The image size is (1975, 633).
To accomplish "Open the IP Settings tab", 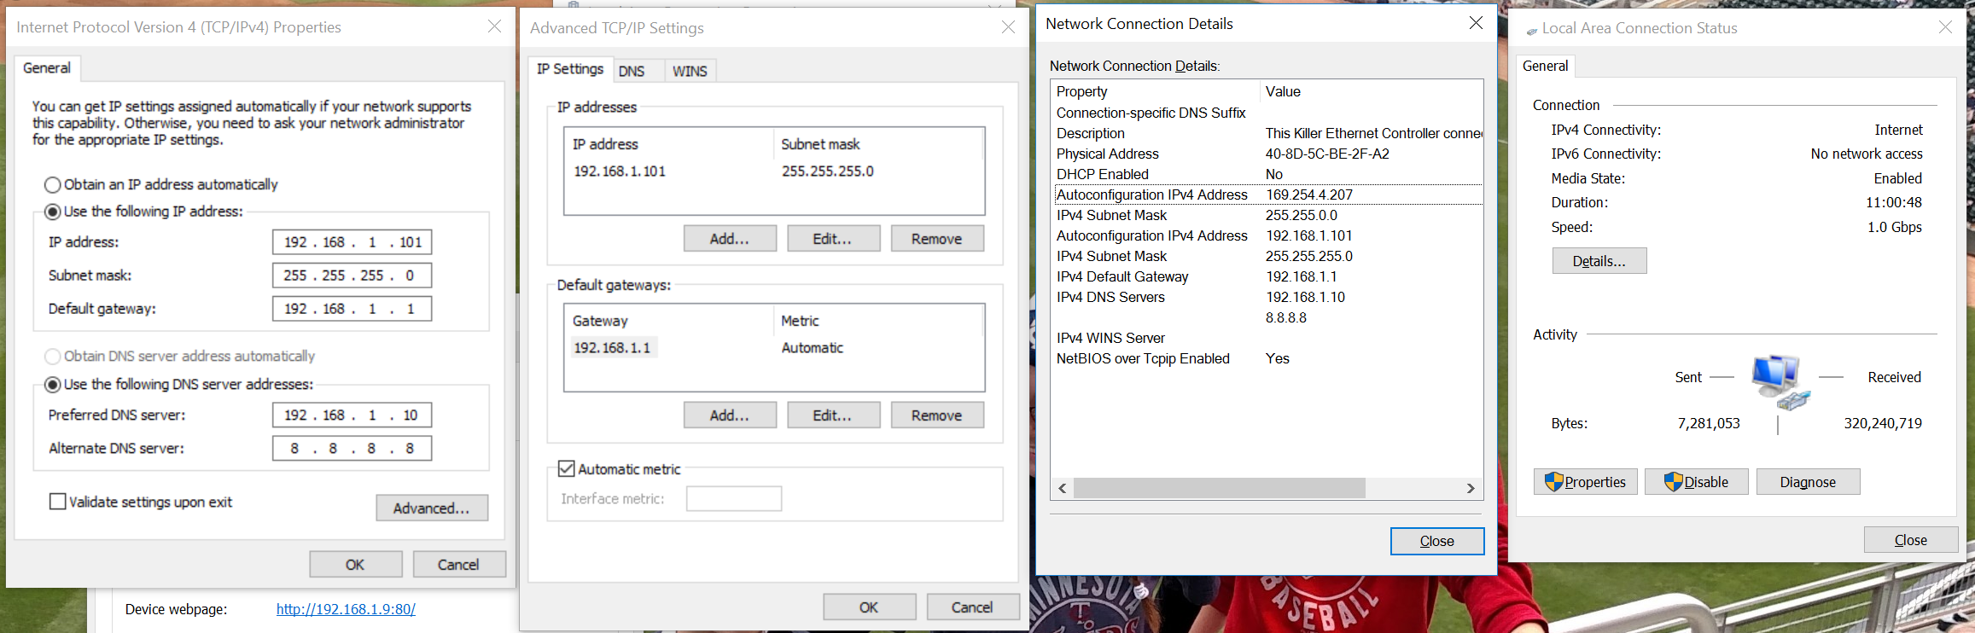I will tap(570, 69).
